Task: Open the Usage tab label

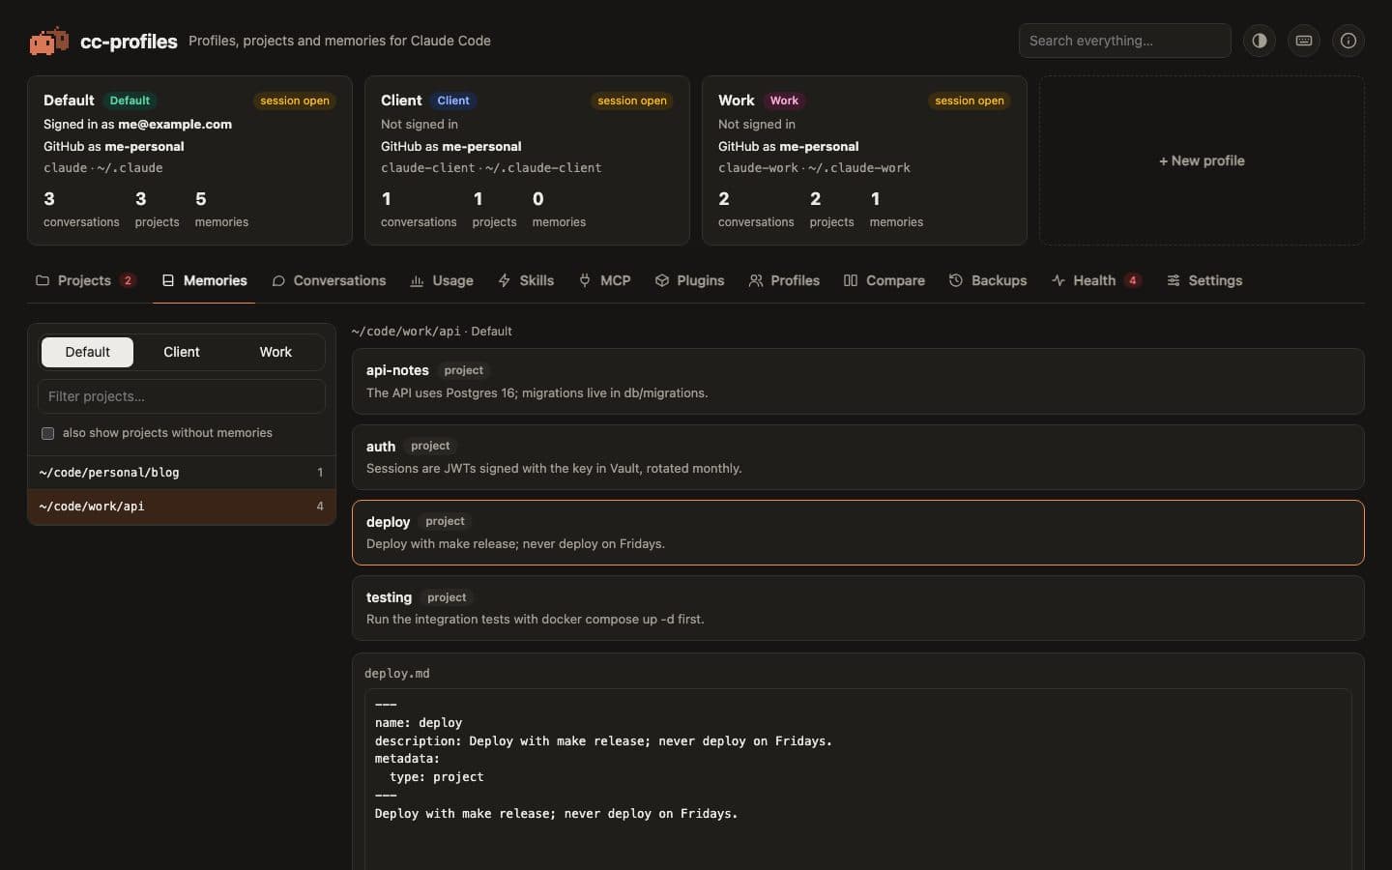Action: coord(452,280)
